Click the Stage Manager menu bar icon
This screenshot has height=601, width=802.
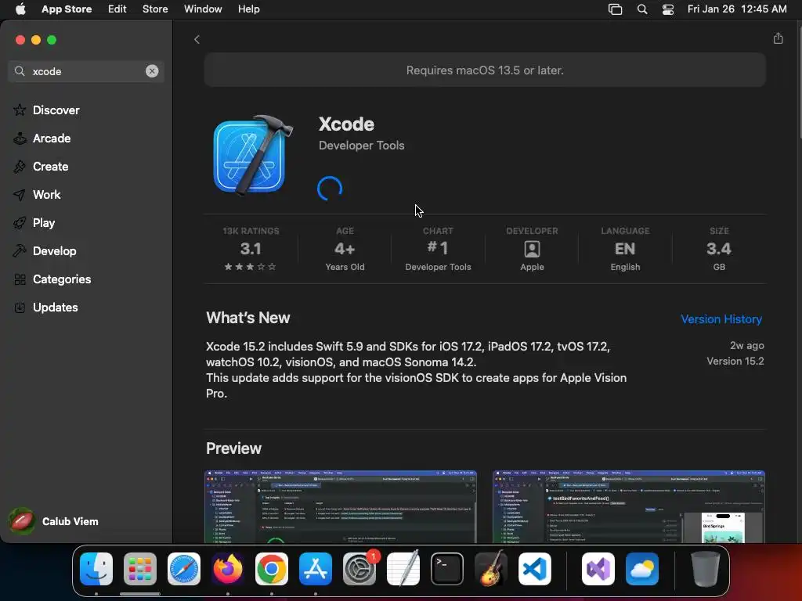616,9
